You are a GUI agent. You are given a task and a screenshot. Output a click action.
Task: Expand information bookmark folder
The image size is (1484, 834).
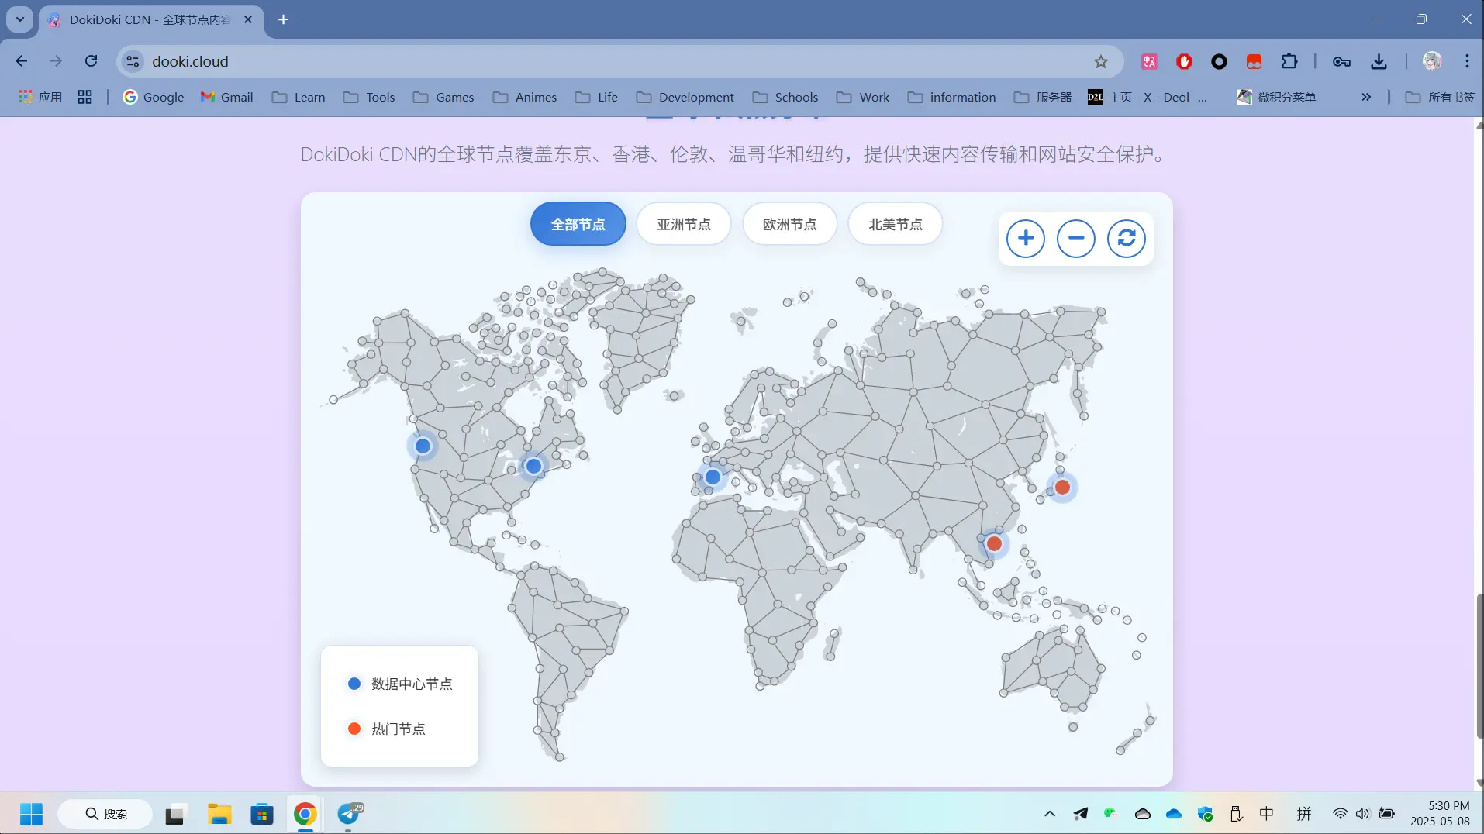[x=951, y=97]
